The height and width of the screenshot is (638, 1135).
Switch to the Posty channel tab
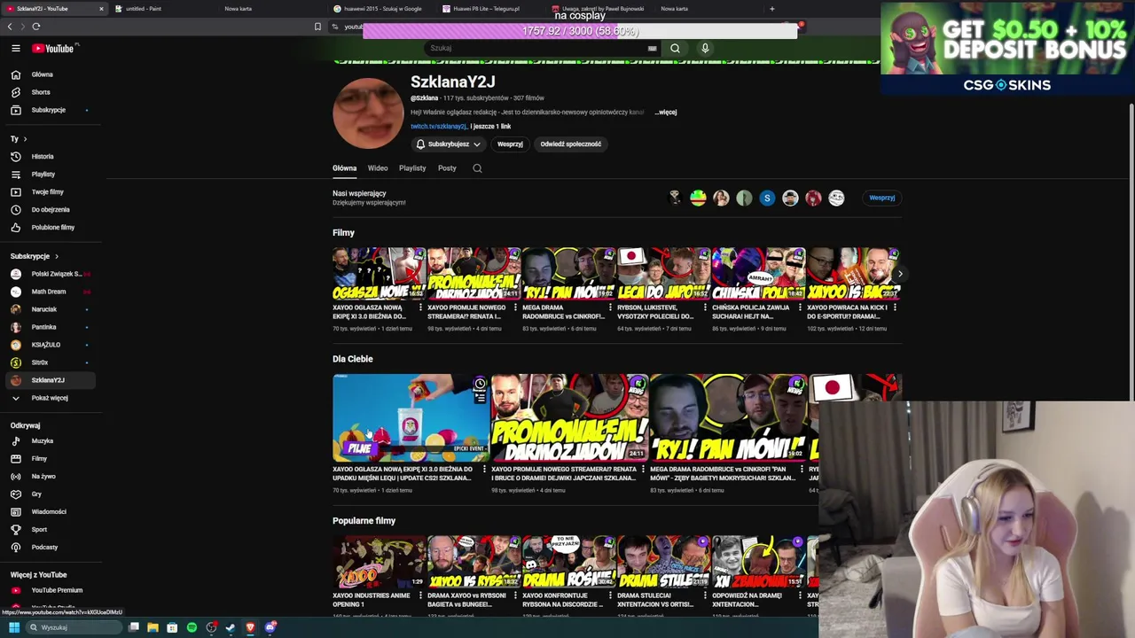[x=447, y=168]
